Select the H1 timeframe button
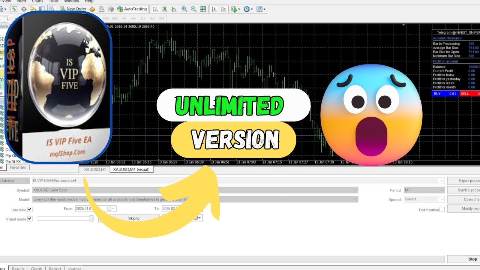This screenshot has height=270, width=480. tap(124, 18)
